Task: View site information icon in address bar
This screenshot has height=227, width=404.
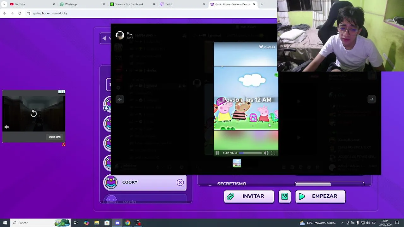Action: (29, 13)
